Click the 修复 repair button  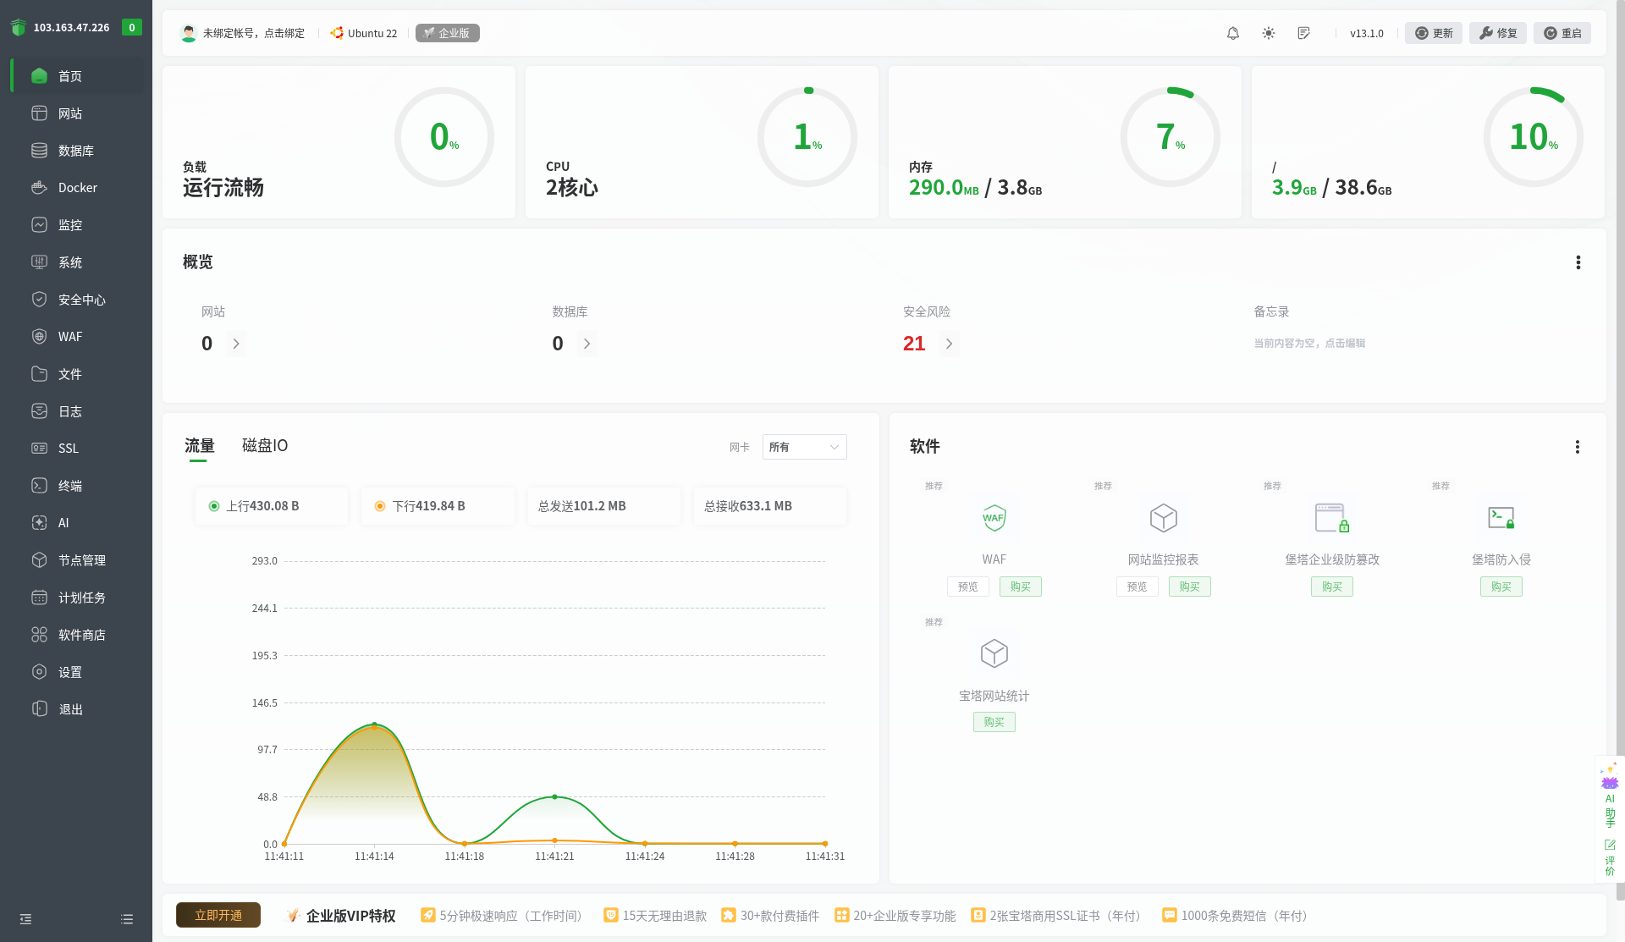(x=1498, y=33)
